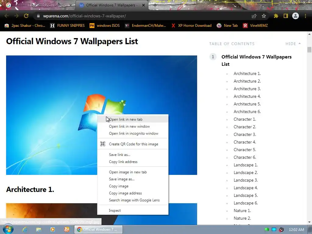Open the XP Horror Download bookmark
This screenshot has height=234, width=312.
pos(191,26)
